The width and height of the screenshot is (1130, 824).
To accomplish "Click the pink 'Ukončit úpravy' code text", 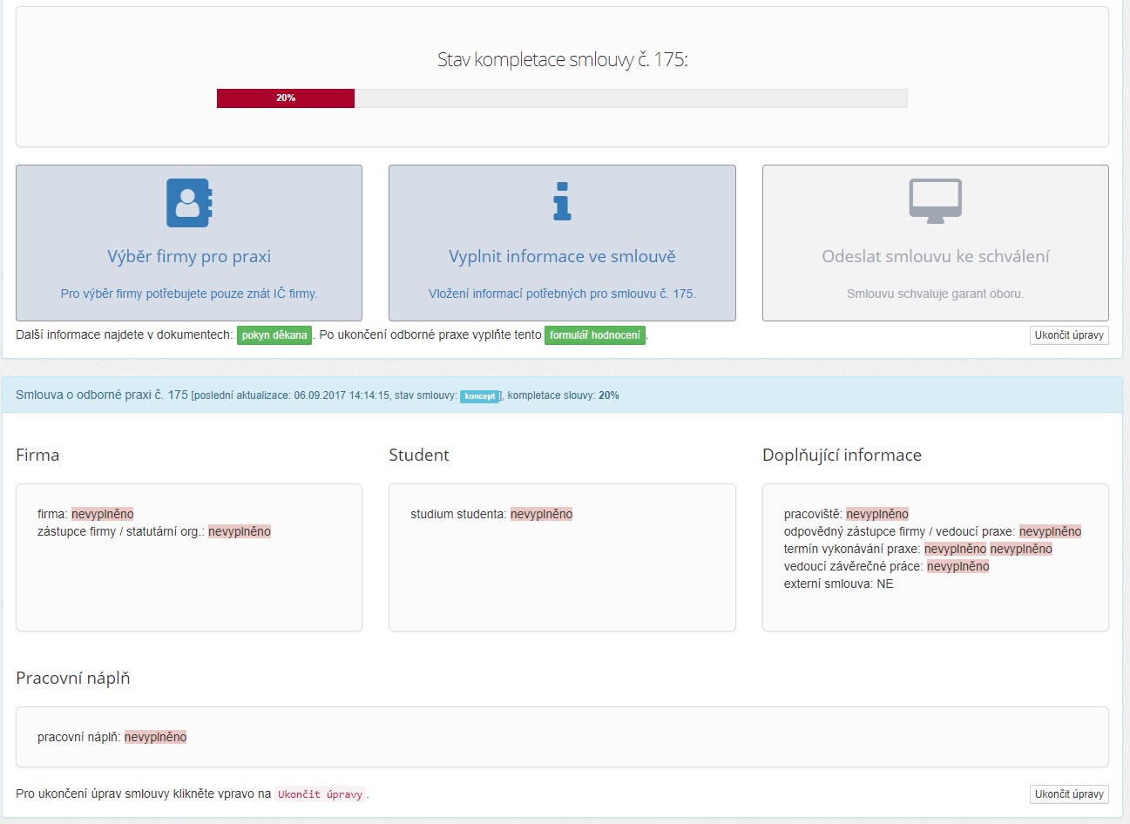I will pyautogui.click(x=321, y=794).
